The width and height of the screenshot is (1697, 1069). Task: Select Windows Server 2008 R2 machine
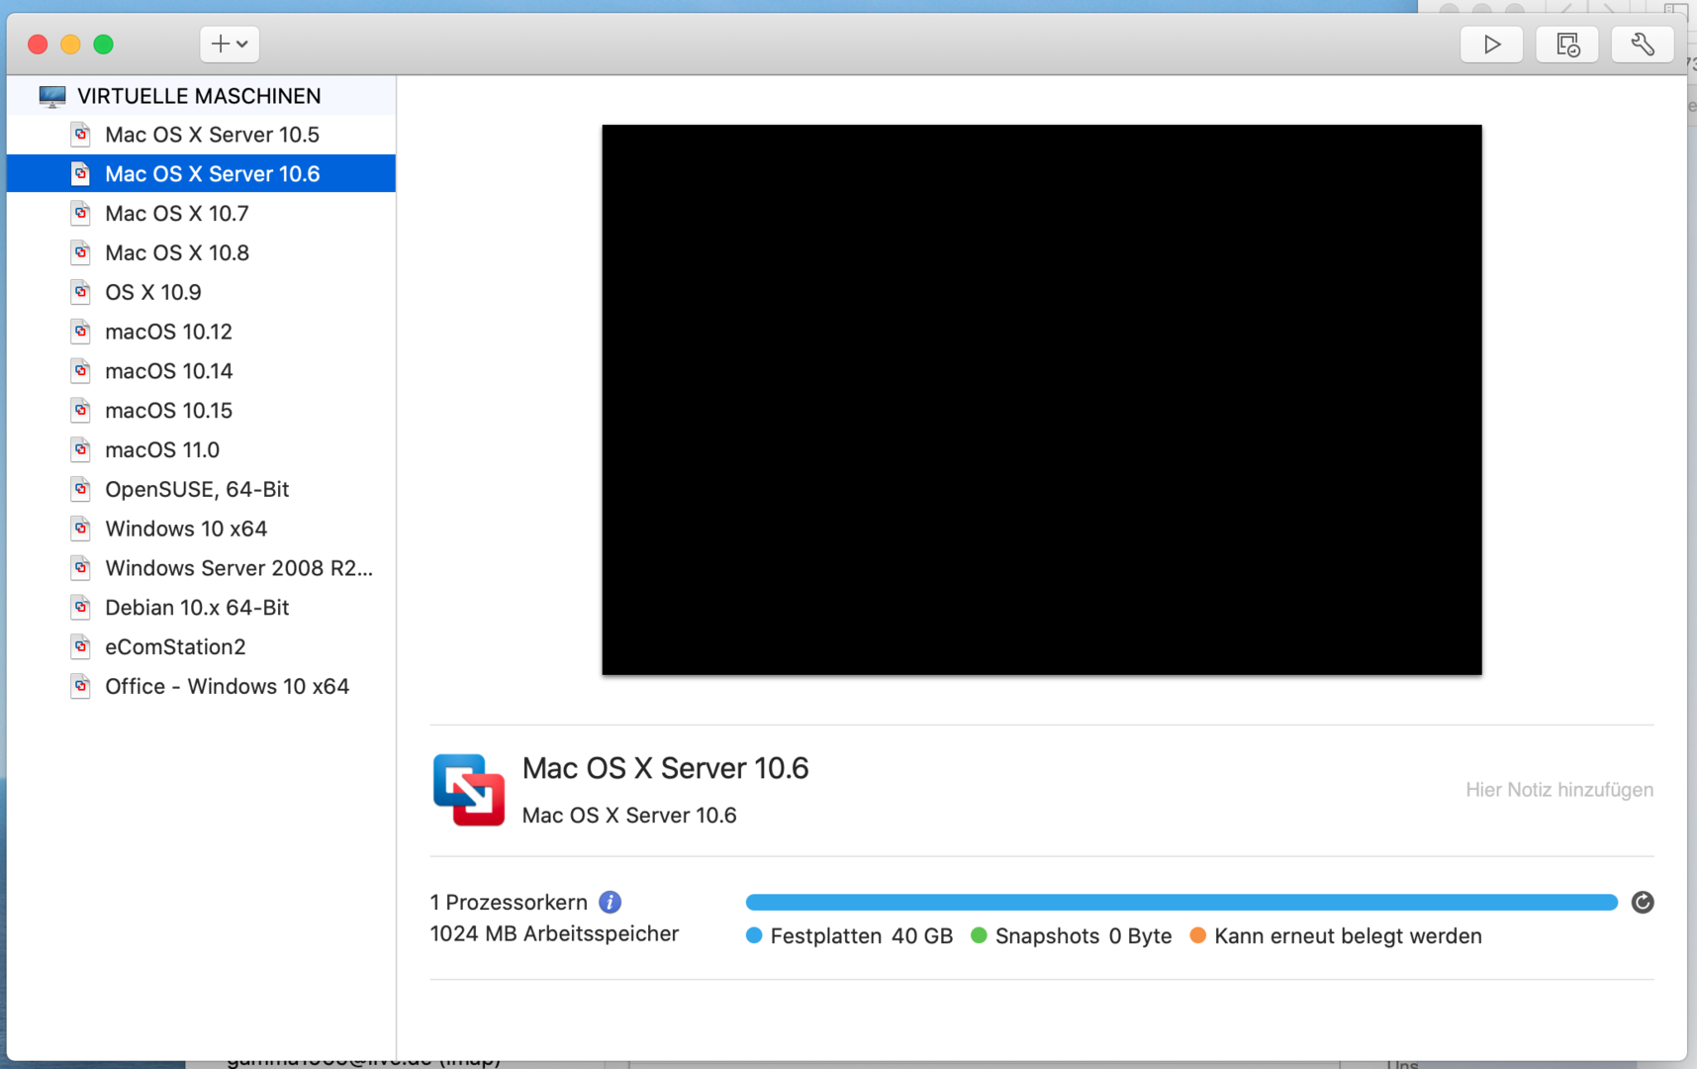[201, 568]
